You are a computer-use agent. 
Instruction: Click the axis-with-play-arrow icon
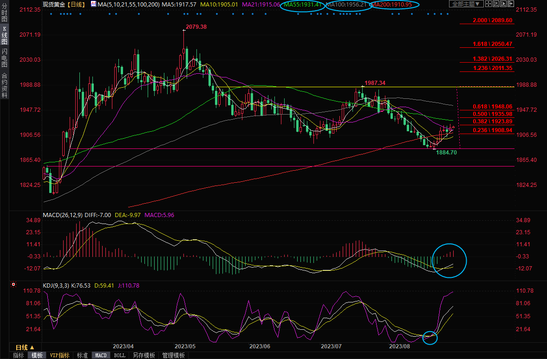[503, 4]
